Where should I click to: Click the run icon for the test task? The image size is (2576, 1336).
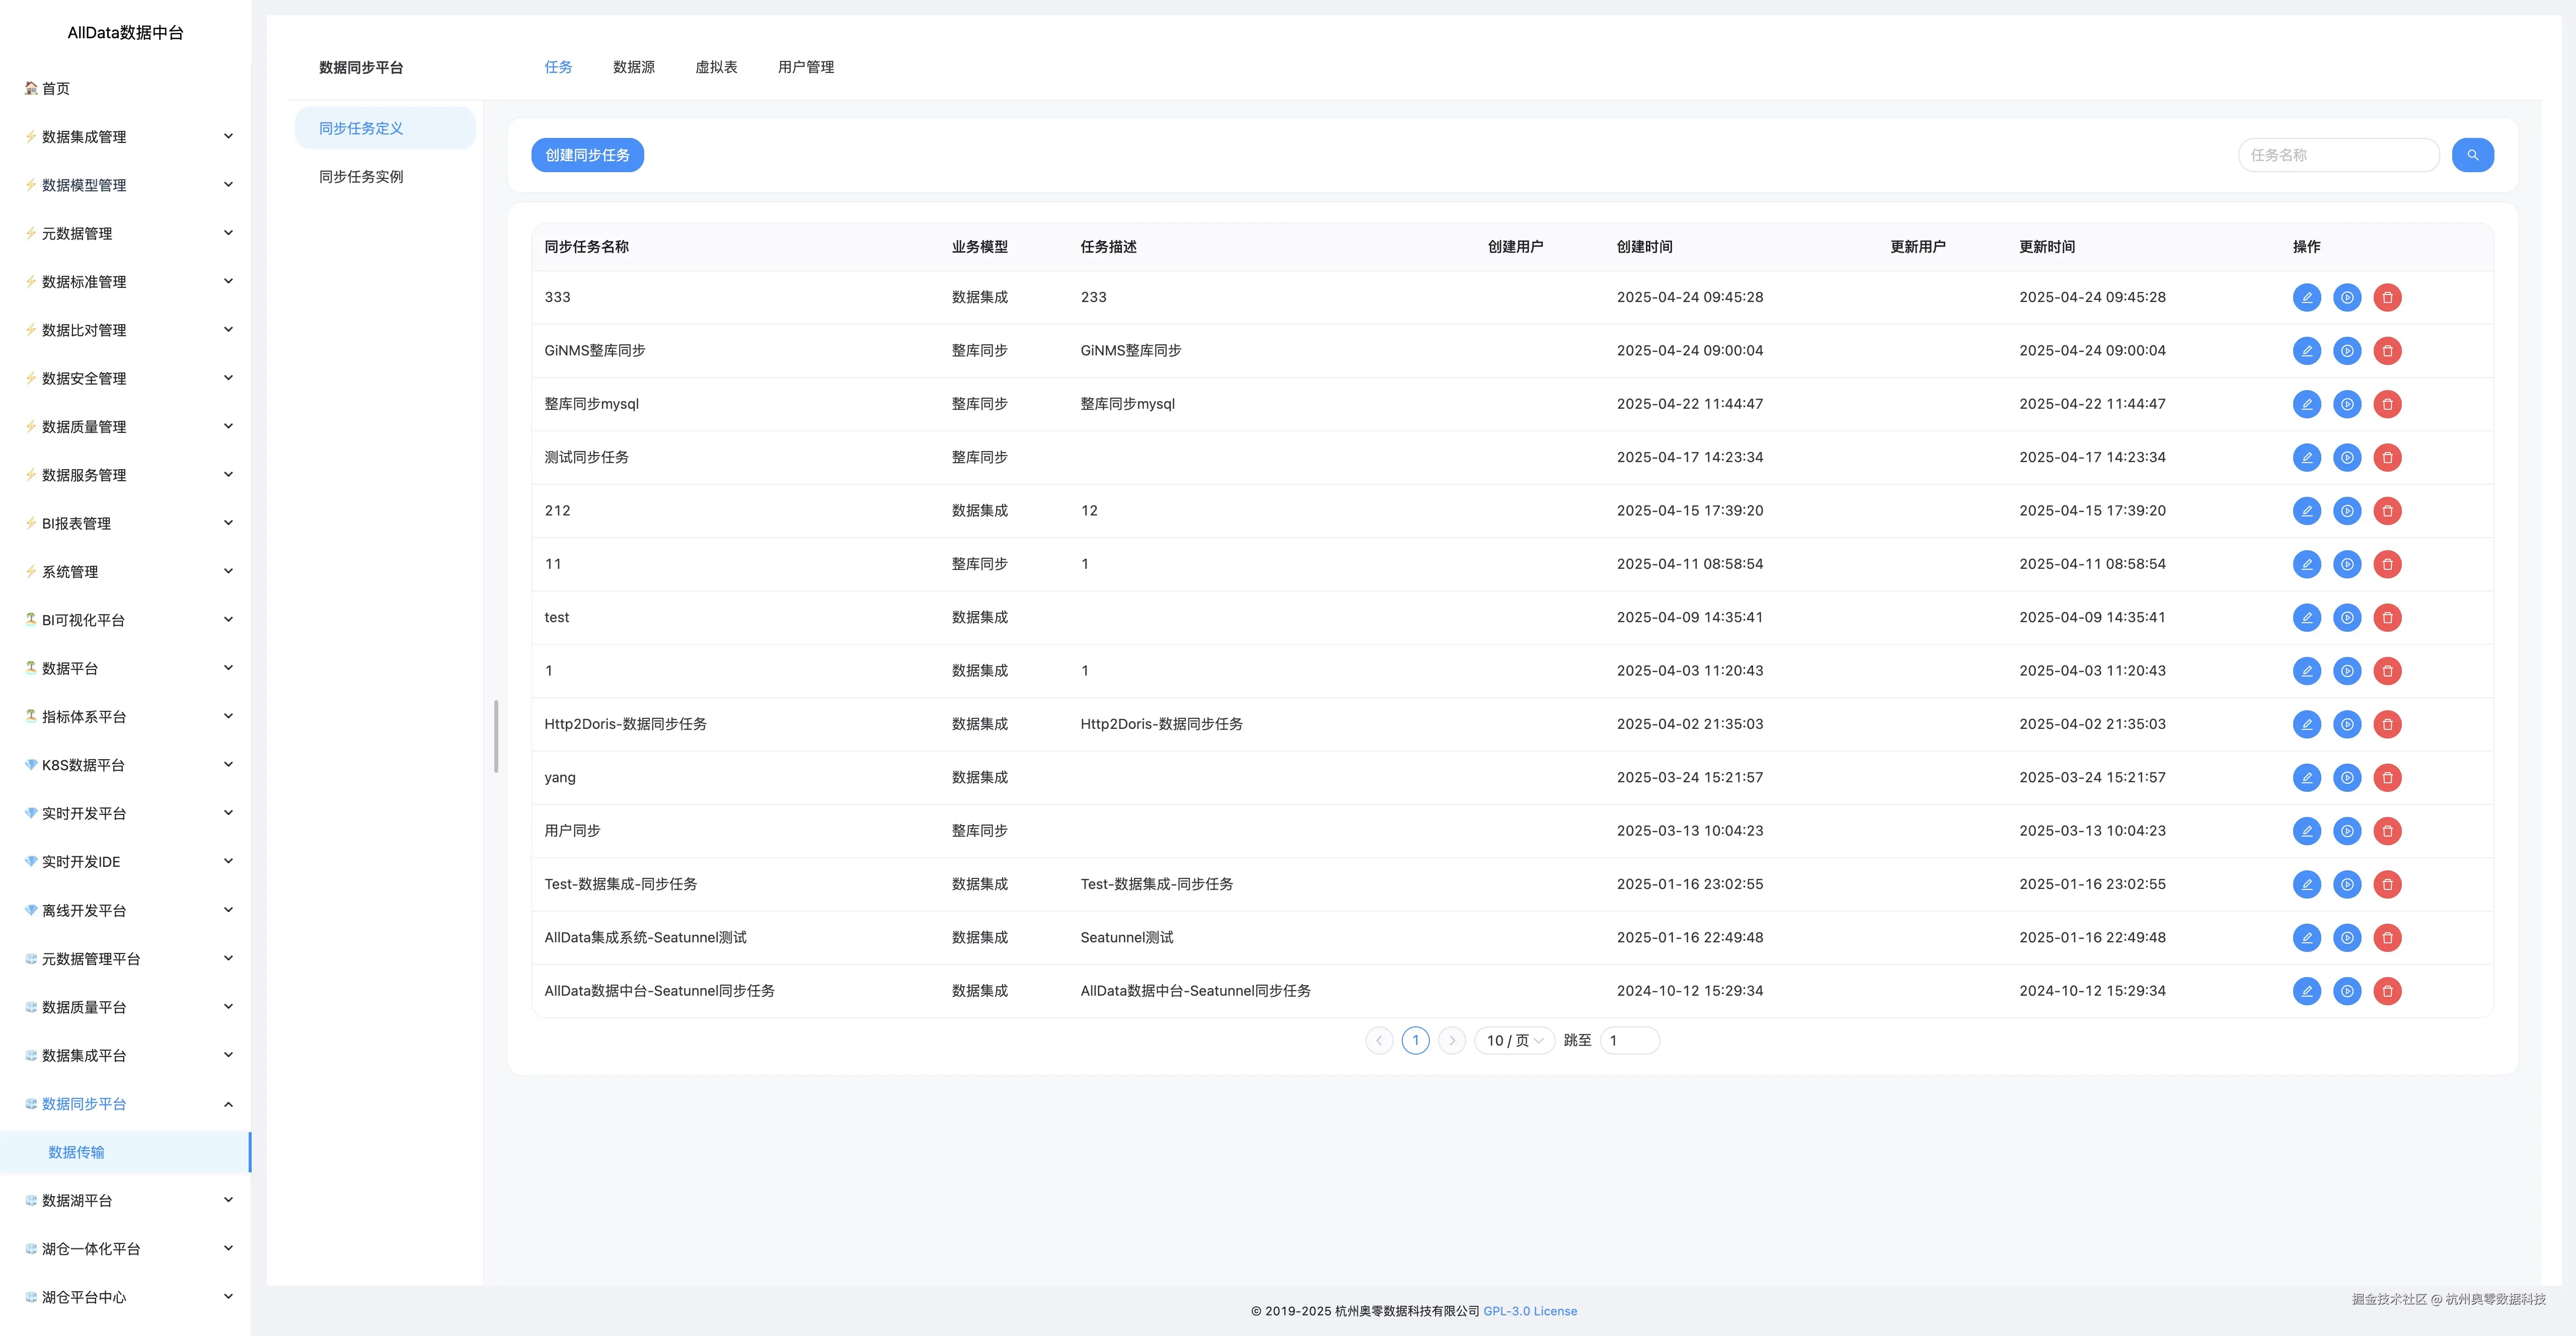2346,618
